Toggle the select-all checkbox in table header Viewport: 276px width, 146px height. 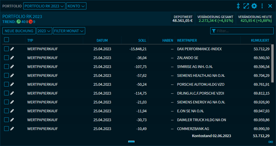point(6,40)
